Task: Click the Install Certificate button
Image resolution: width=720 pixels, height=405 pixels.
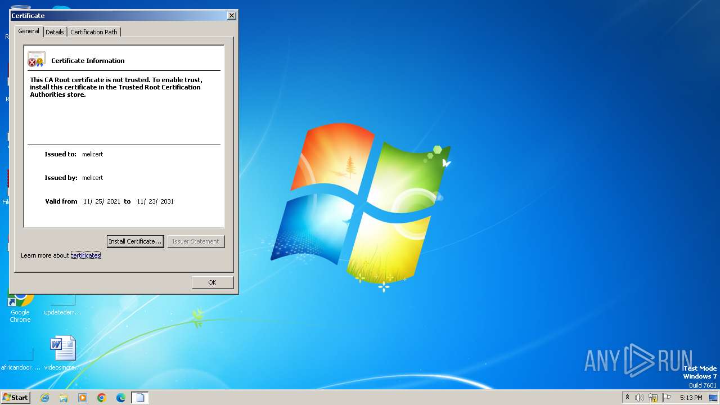Action: click(x=135, y=241)
